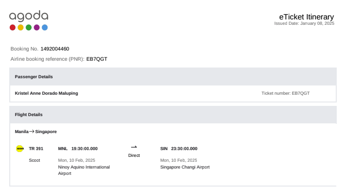Click the agoda logo text
The width and height of the screenshot is (346, 187).
[x=29, y=16]
